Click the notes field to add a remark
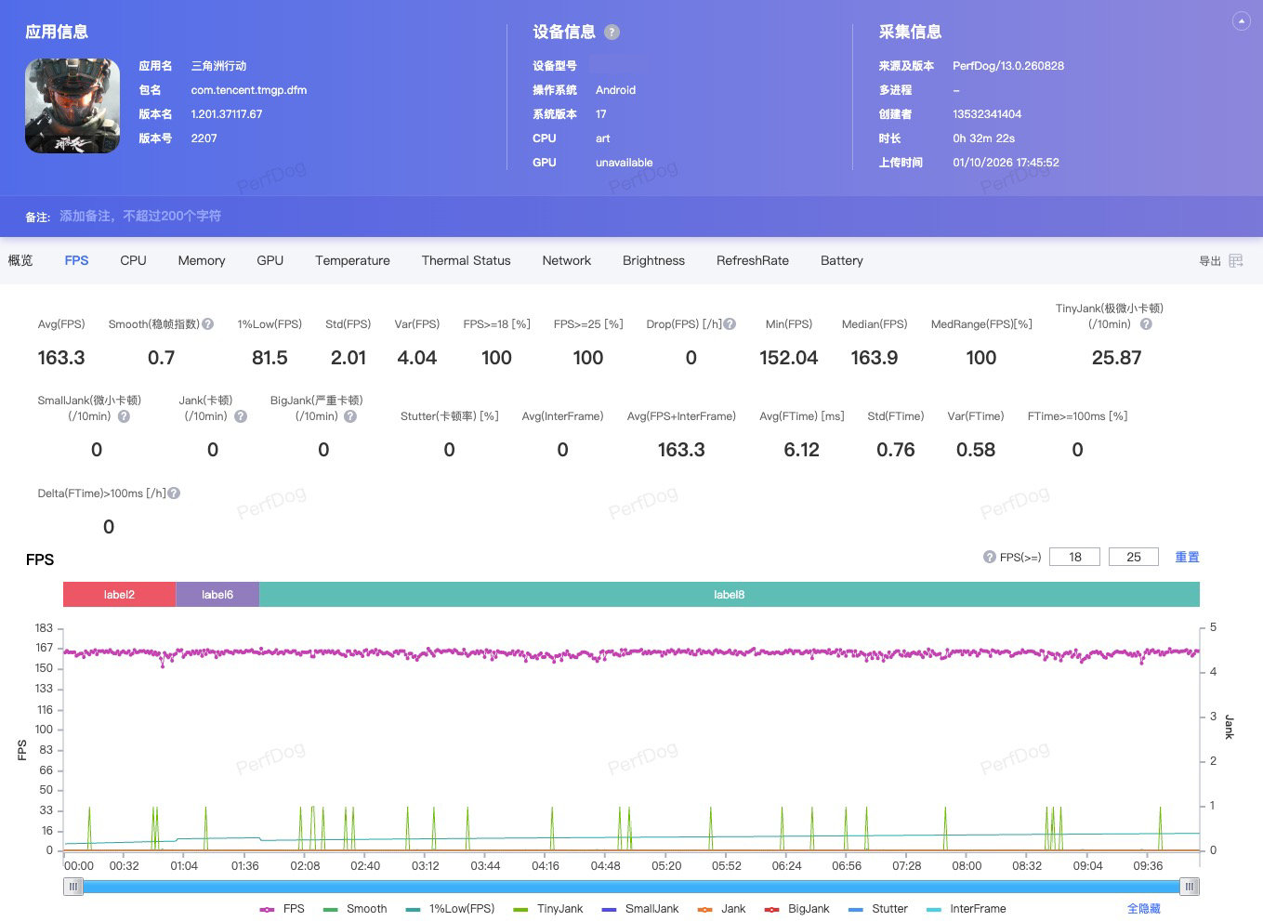Image resolution: width=1263 pixels, height=921 pixels. click(140, 216)
